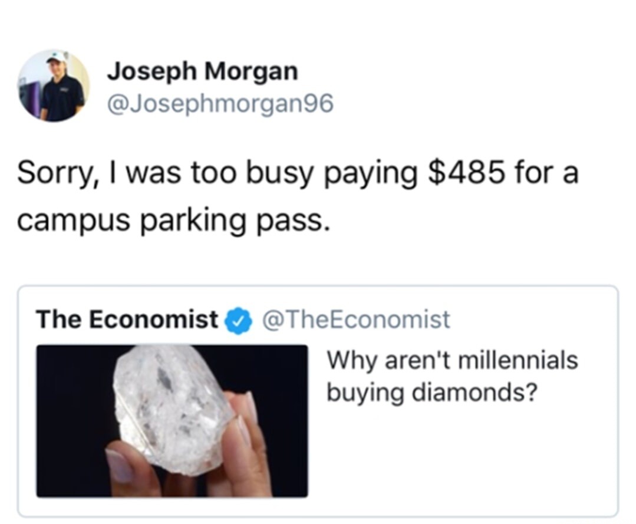Select the phrase 'Why aren't millennials buying diamonds?'
This screenshot has height=524, width=636.
[x=451, y=375]
